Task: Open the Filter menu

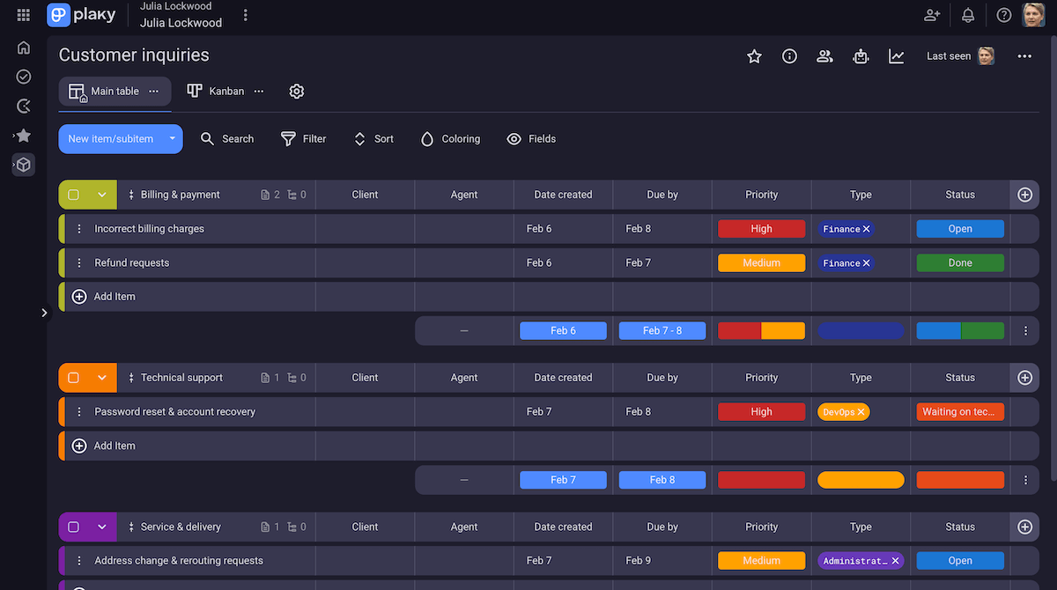Action: click(303, 138)
